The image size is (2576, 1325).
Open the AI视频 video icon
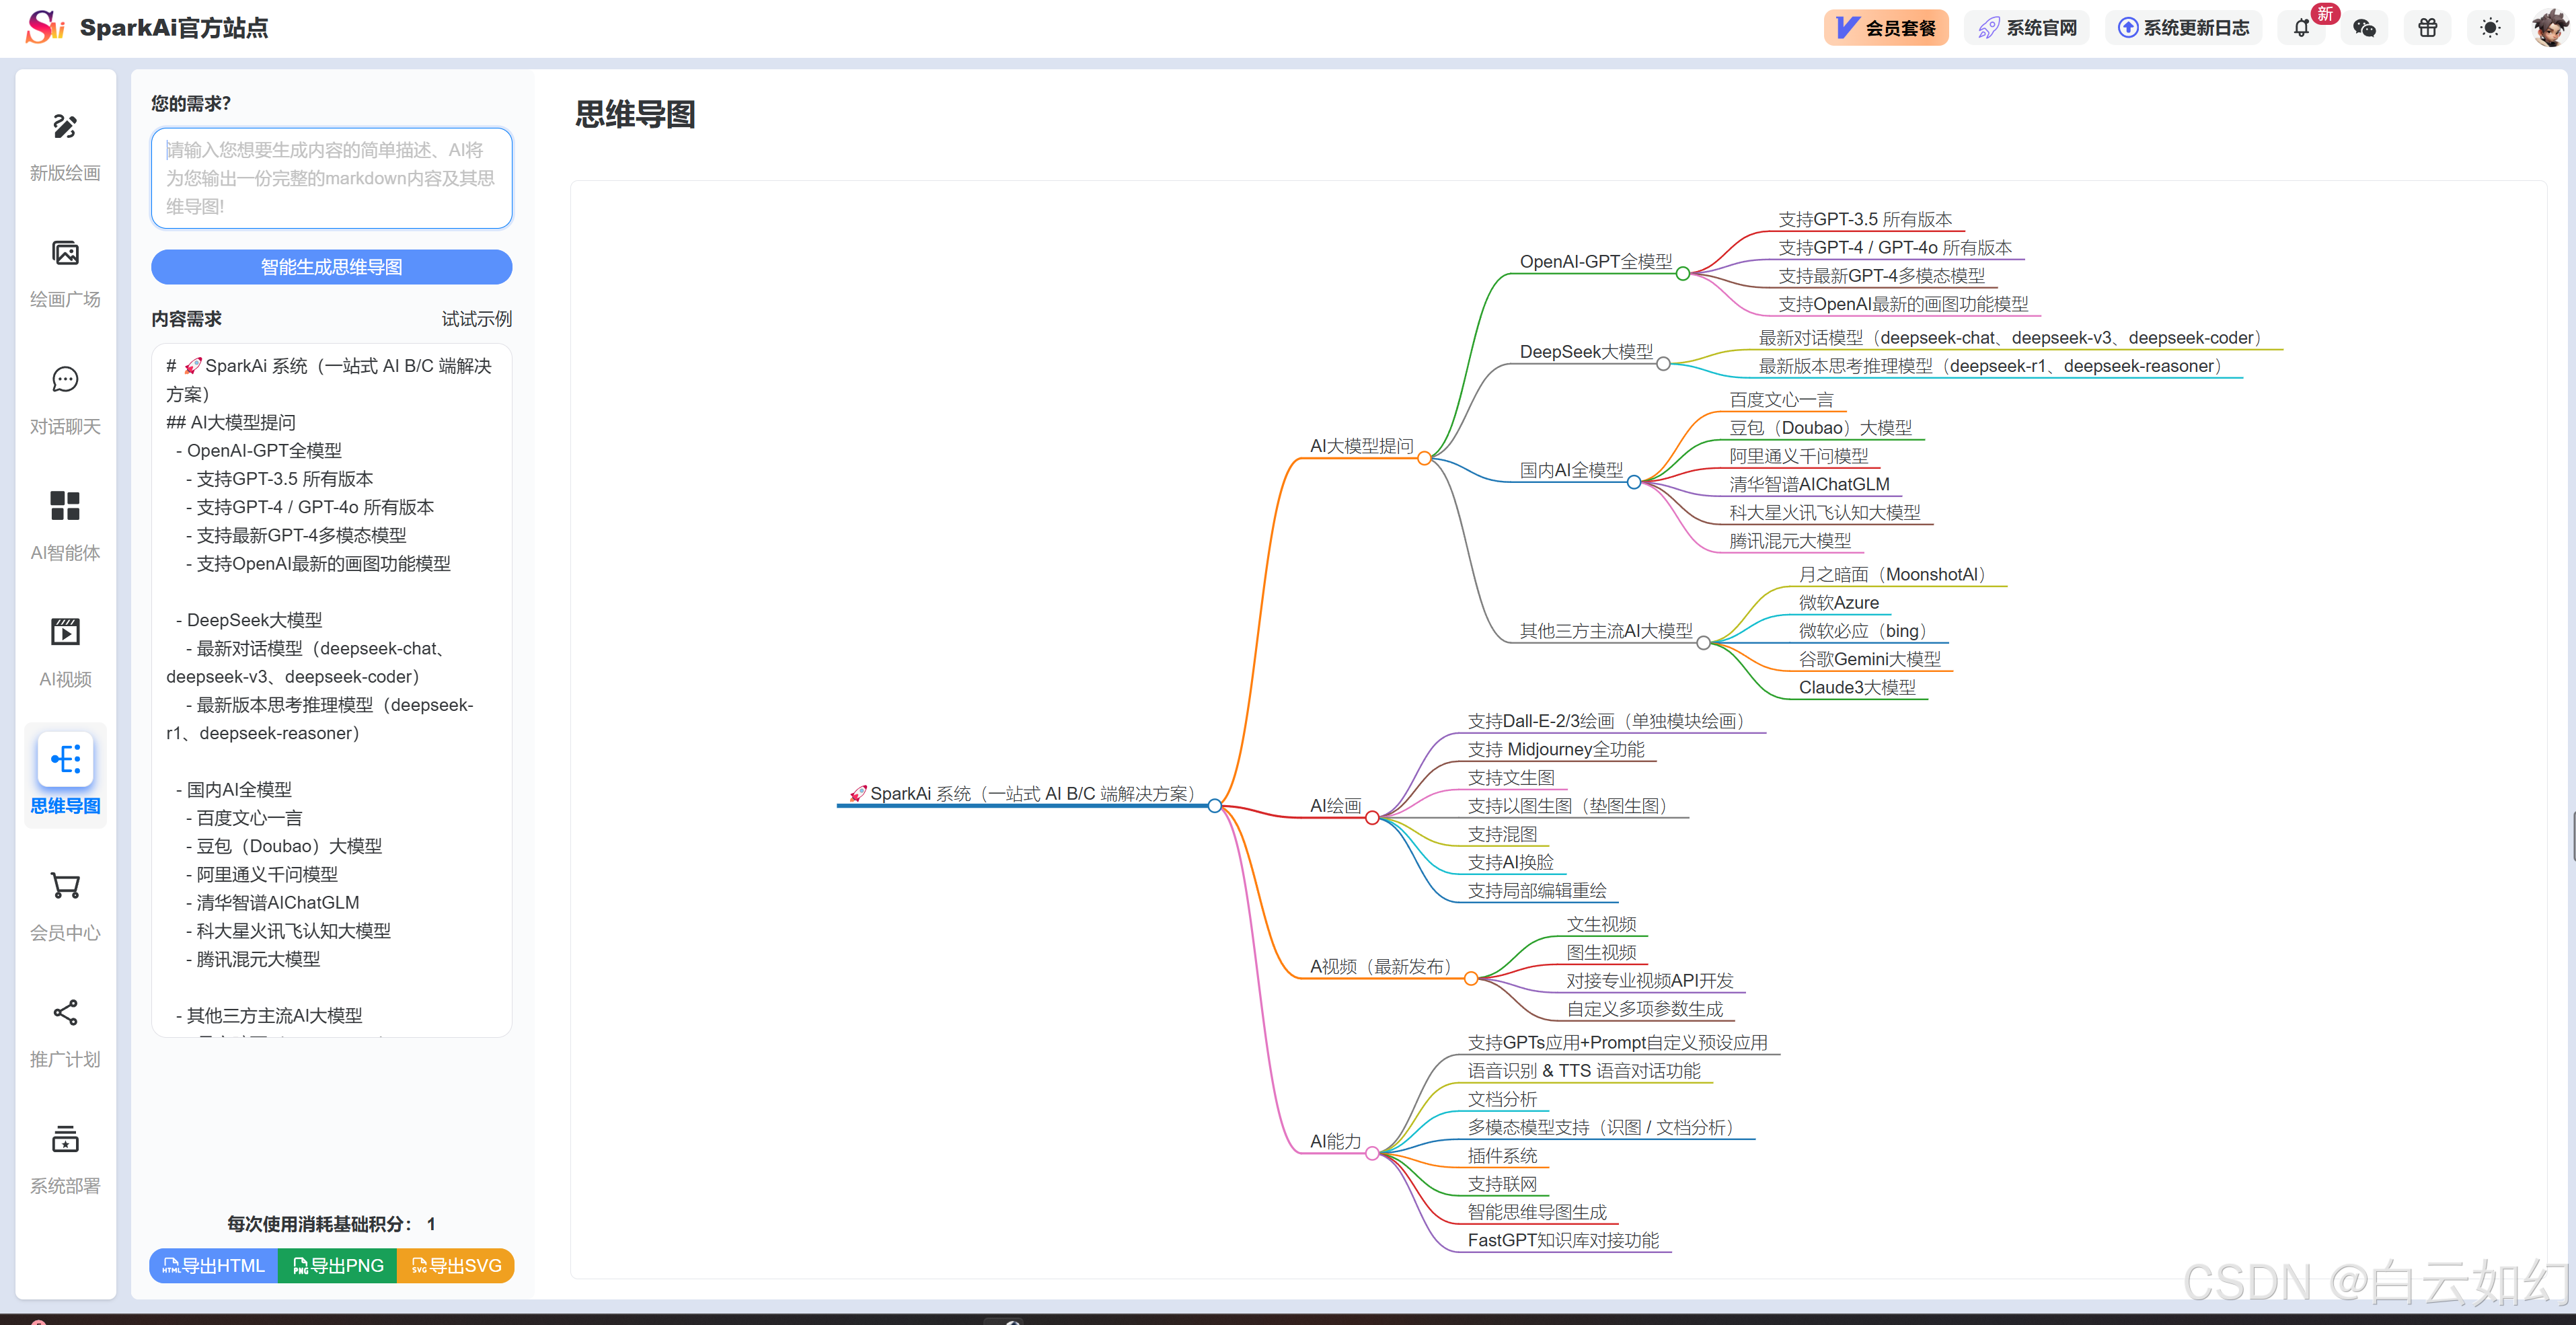pos(65,633)
